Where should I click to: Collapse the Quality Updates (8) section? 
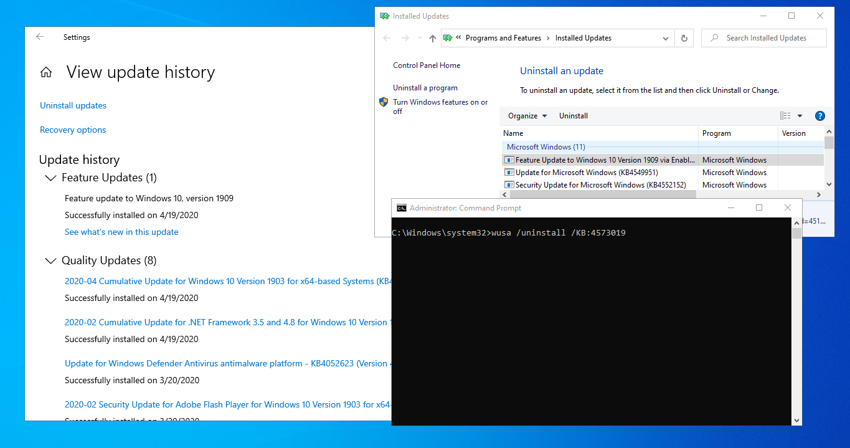pyautogui.click(x=51, y=260)
